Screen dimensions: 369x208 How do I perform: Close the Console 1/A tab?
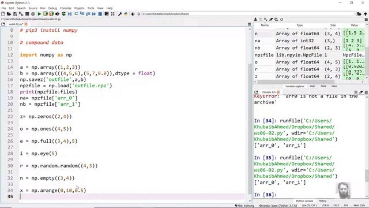click(278, 92)
